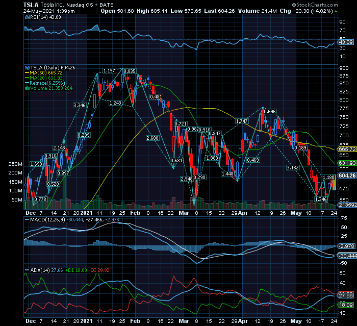Image resolution: width=357 pixels, height=326 pixels.
Task: Click the 0.835 retrace label
Action: (x=130, y=71)
